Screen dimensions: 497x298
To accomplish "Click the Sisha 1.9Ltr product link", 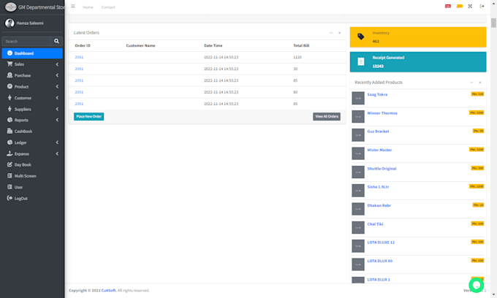I will point(378,187).
